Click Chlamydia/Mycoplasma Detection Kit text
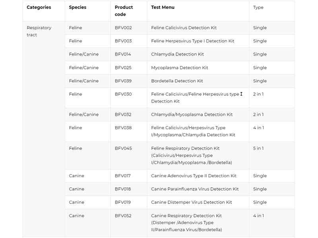Screen dimensions: 318x238 pyautogui.click(x=192, y=115)
